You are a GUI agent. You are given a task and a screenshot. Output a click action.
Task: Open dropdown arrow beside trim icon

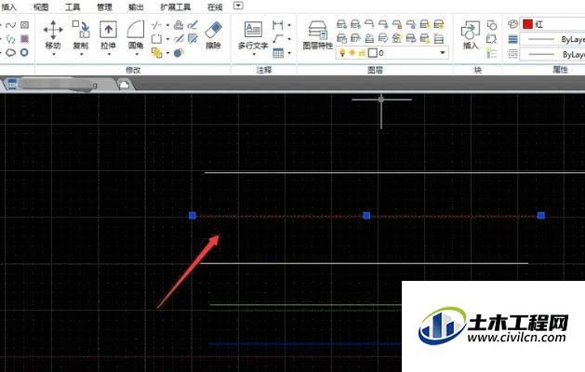coord(167,25)
